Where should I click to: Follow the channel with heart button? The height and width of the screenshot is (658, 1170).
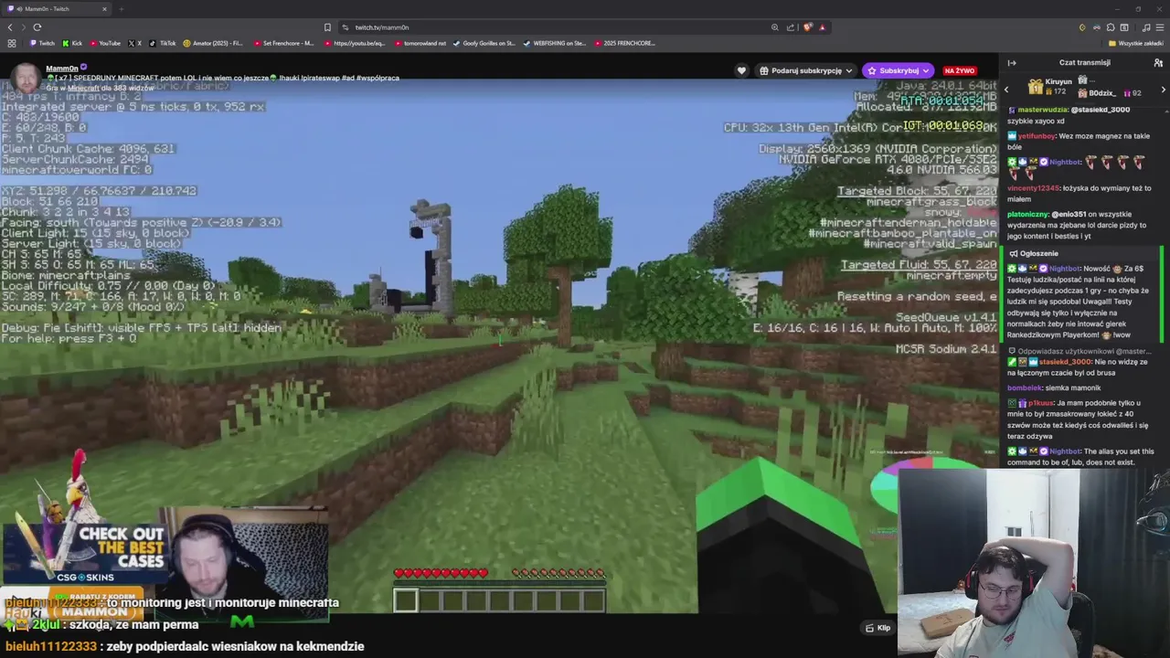click(x=741, y=70)
